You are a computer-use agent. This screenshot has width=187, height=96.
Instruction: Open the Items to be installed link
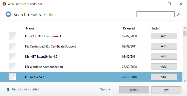pos(26,89)
